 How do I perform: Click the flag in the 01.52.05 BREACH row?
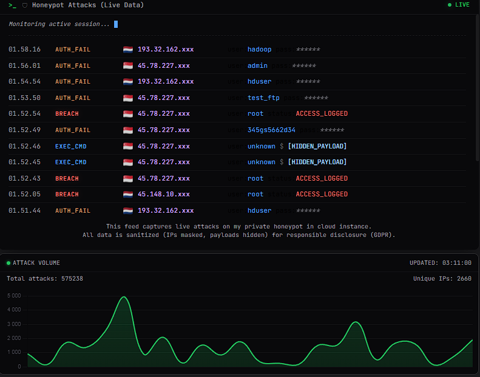127,195
